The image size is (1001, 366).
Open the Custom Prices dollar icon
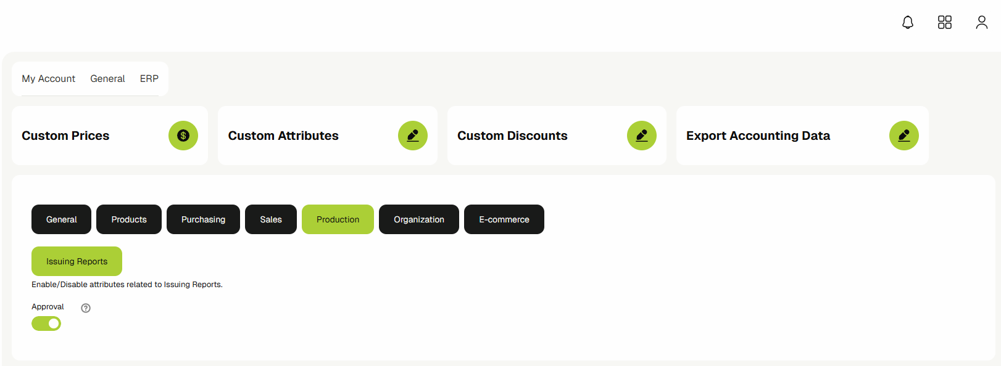tap(183, 136)
